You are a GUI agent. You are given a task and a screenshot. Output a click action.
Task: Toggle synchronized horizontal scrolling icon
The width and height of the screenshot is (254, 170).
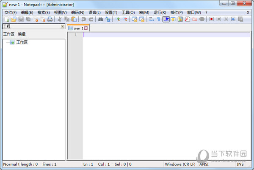tap(141, 20)
